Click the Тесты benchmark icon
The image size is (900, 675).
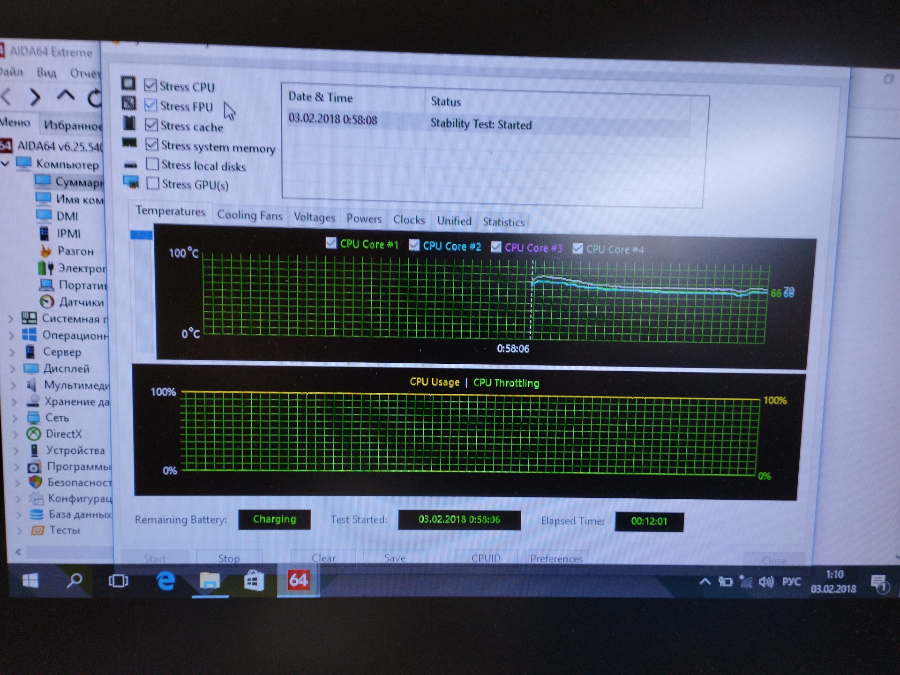point(37,530)
